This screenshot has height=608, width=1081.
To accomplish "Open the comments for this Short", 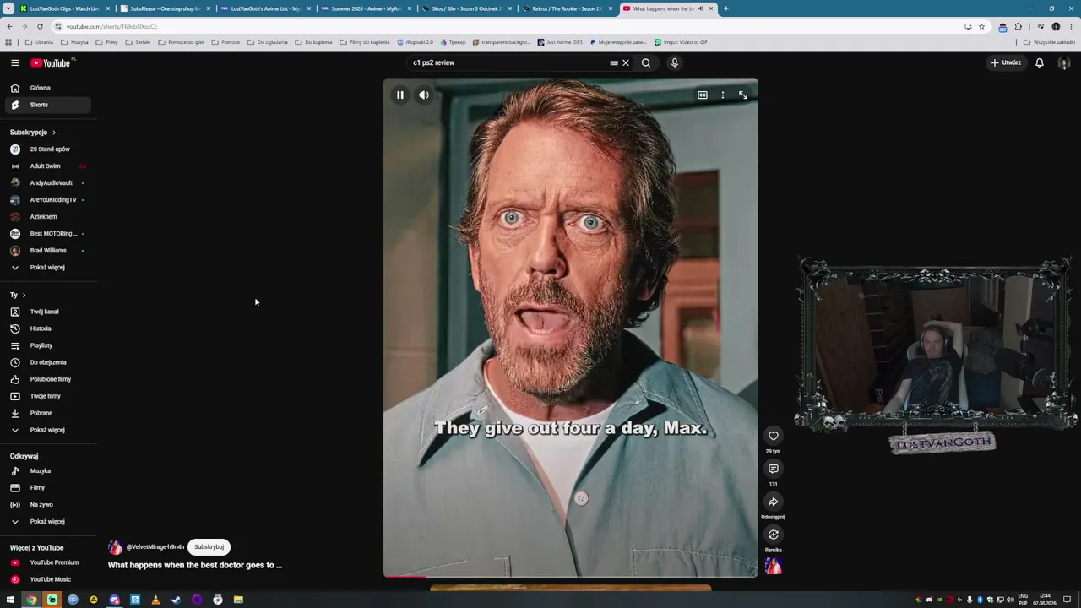I will click(773, 469).
